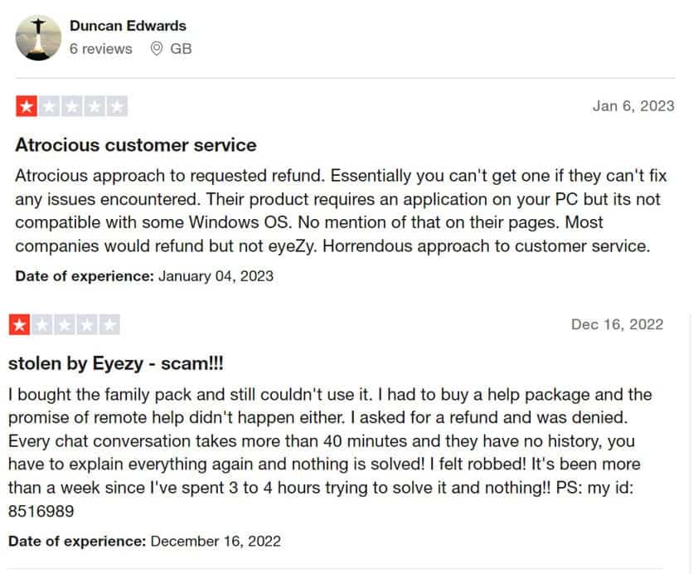Click the second grey star of top review

49,106
